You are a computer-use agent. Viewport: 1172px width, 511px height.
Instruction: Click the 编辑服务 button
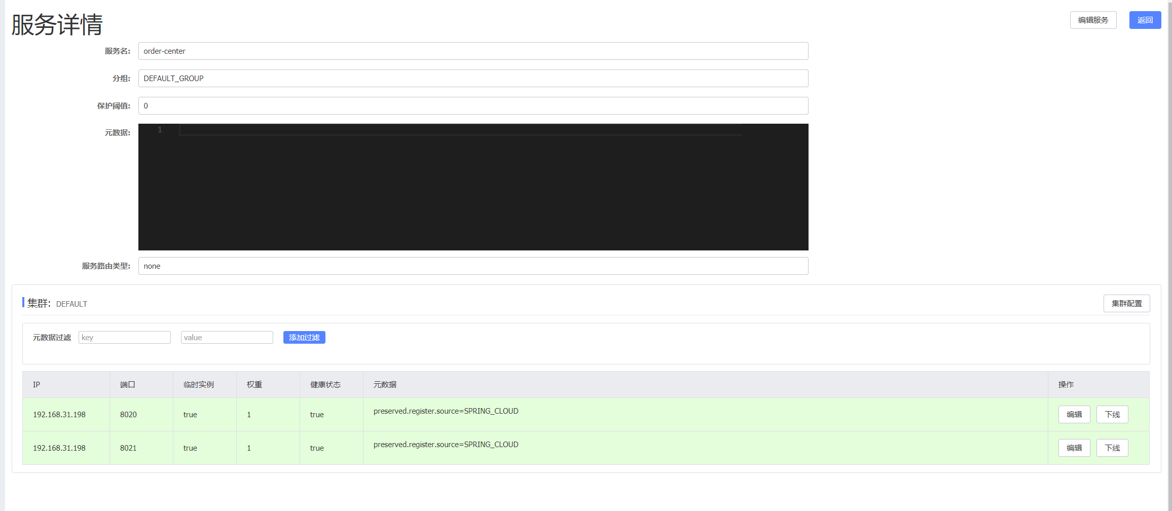(x=1093, y=20)
